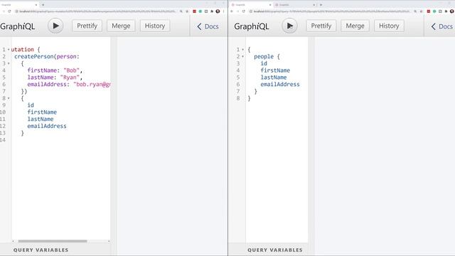The width and height of the screenshot is (455, 256).
Task: Click Prettify in the left GraphiQL toolbar
Action: click(87, 26)
